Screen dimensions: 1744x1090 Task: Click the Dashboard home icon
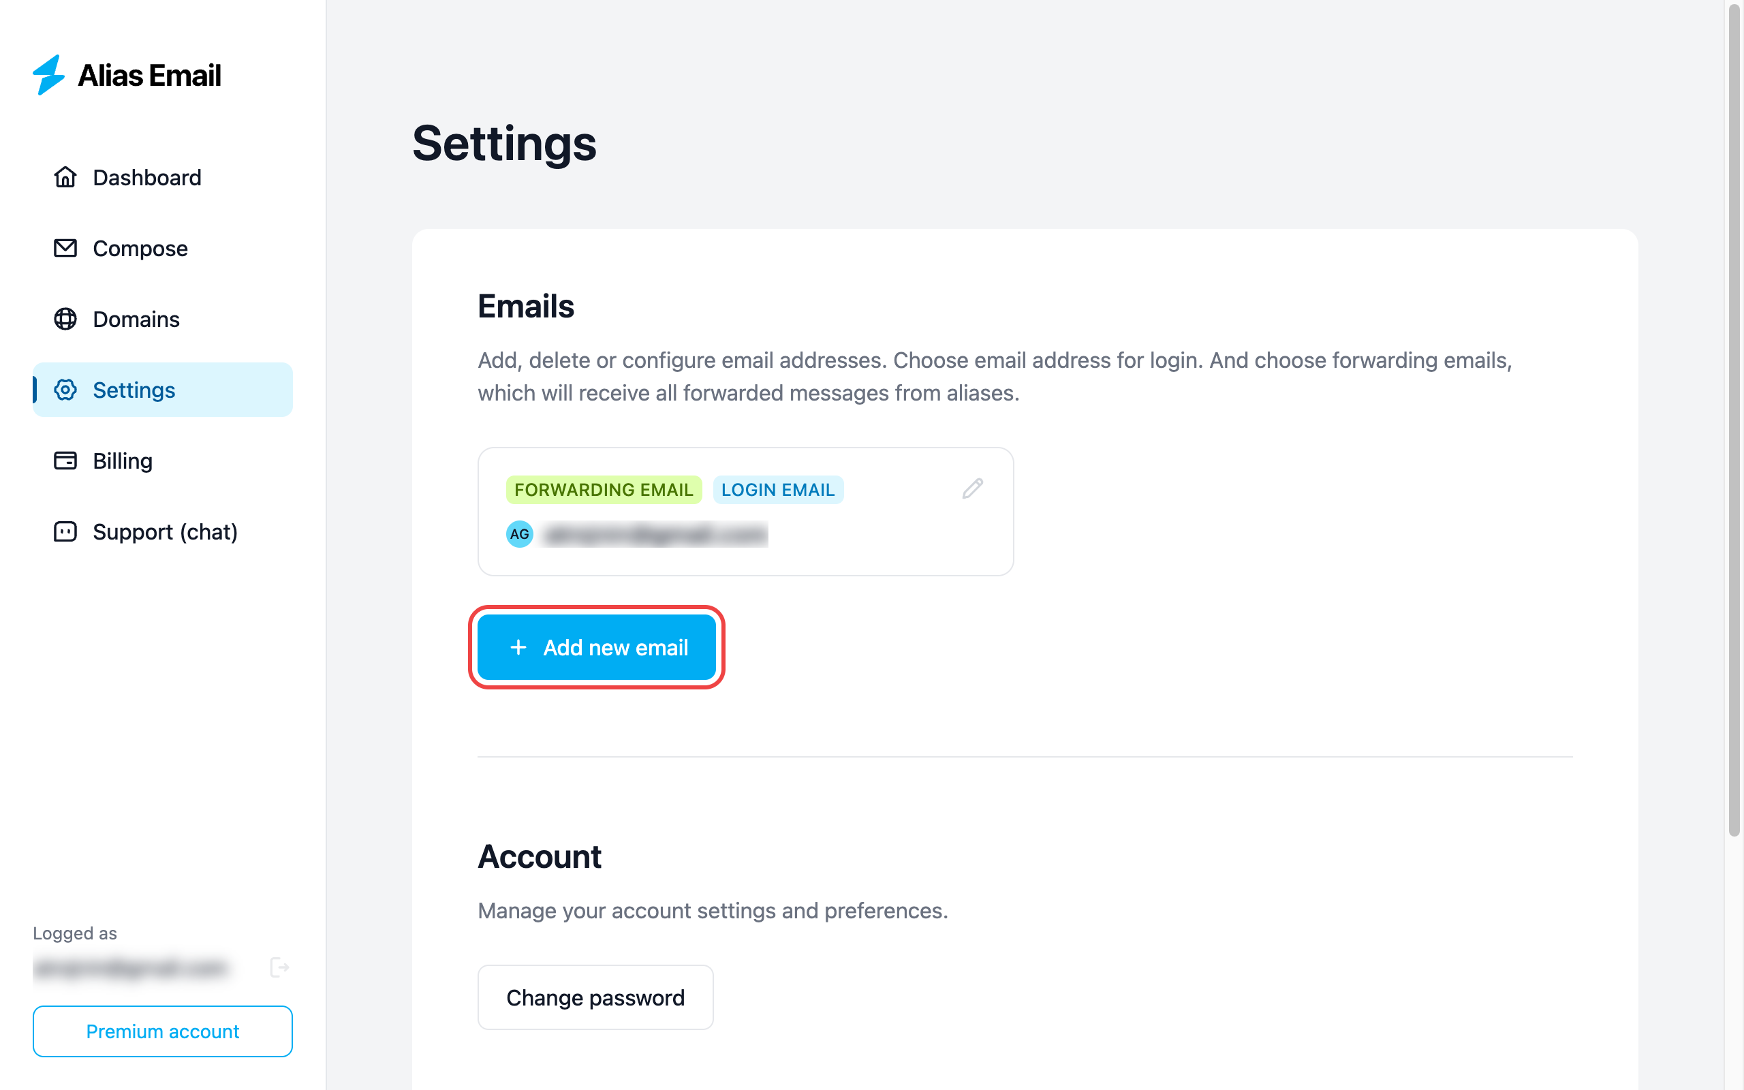(65, 177)
